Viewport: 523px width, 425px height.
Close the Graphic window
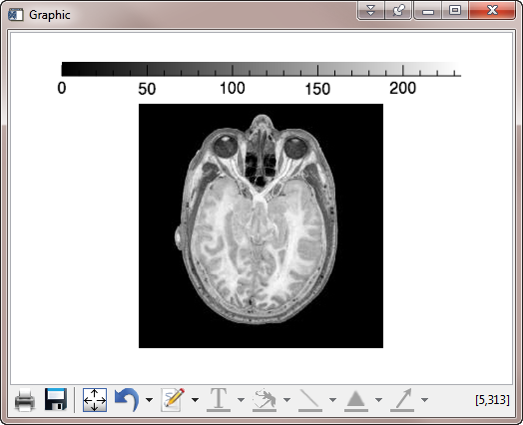point(492,10)
